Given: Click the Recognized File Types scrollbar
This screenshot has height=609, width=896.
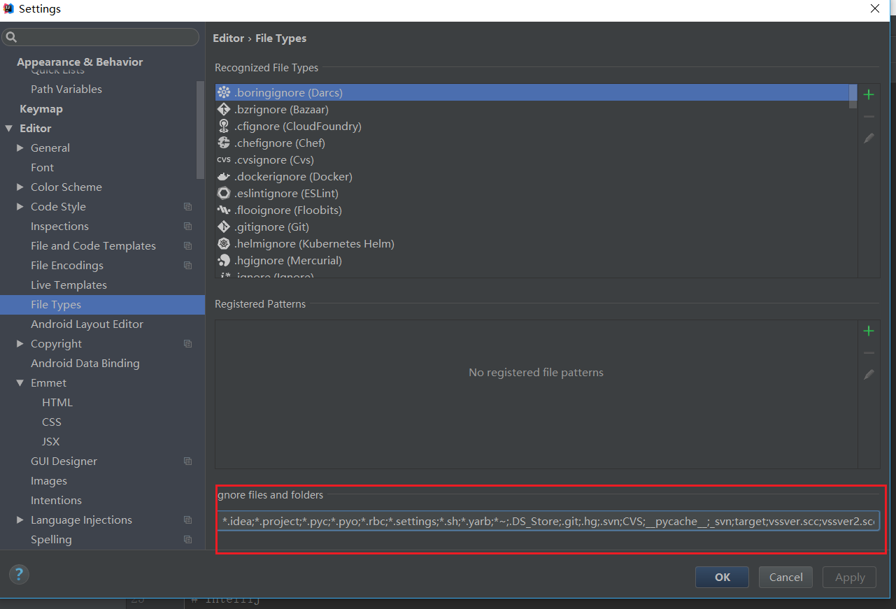Looking at the screenshot, I should coord(853,96).
